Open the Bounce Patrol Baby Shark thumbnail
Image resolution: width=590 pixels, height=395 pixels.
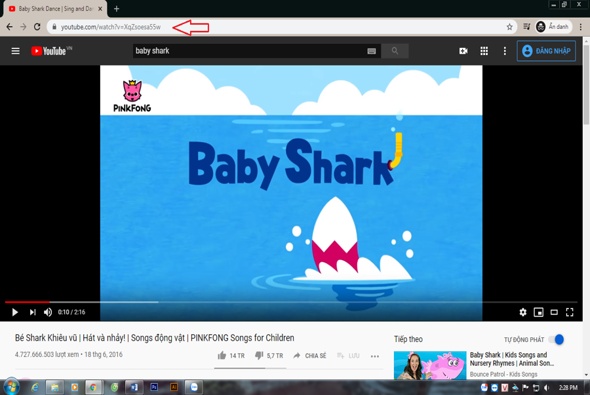point(430,366)
